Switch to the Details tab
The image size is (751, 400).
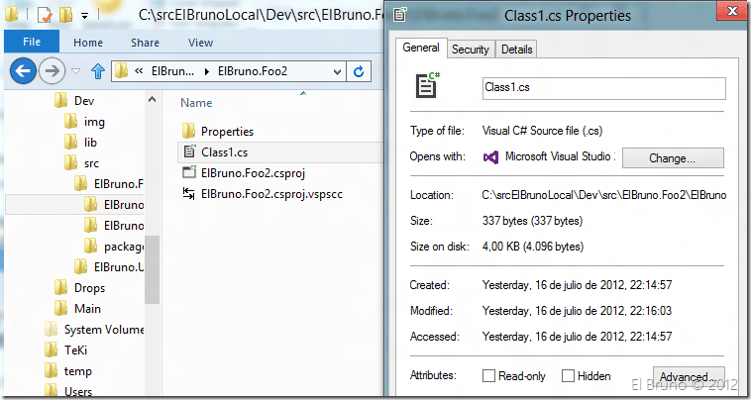point(516,50)
